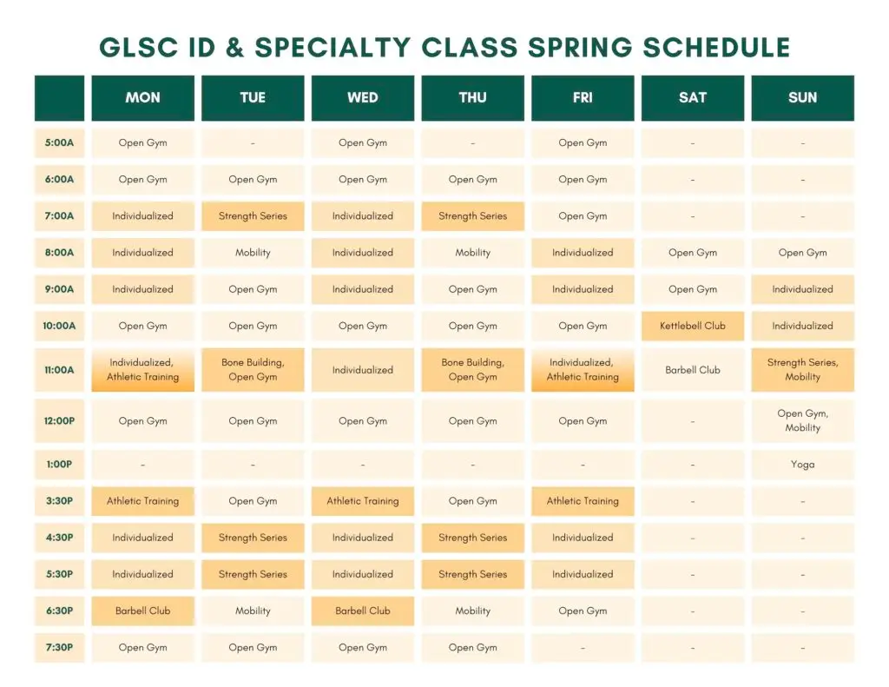The width and height of the screenshot is (889, 687).
Task: Select Sunday Strength Series, Mobility cell
Action: tap(803, 370)
